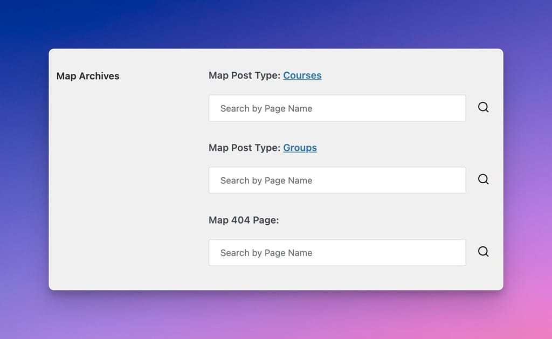Screen dimensions: 552x339
Task: Select the Map Archives heading
Action: click(x=88, y=76)
